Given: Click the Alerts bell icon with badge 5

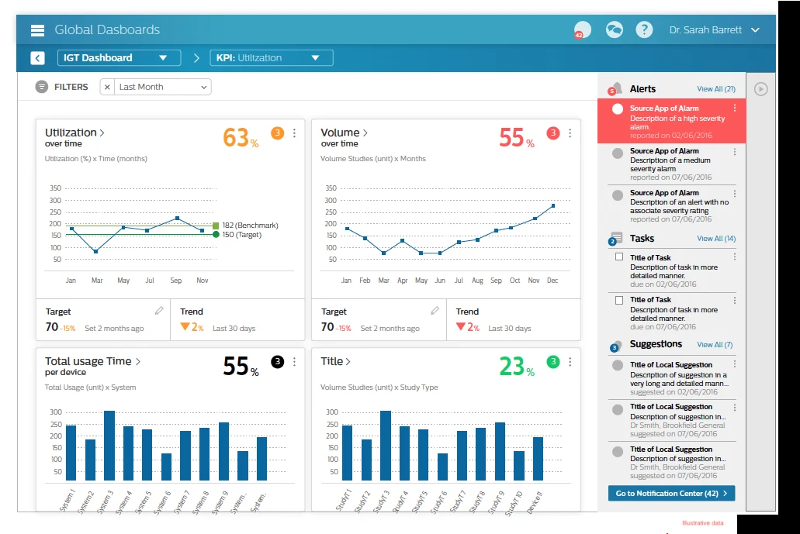Looking at the screenshot, I should coord(615,88).
